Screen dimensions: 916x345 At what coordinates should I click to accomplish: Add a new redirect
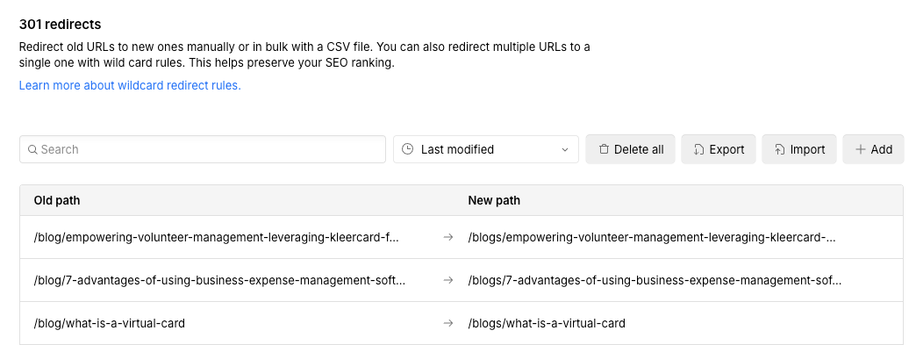pyautogui.click(x=873, y=149)
